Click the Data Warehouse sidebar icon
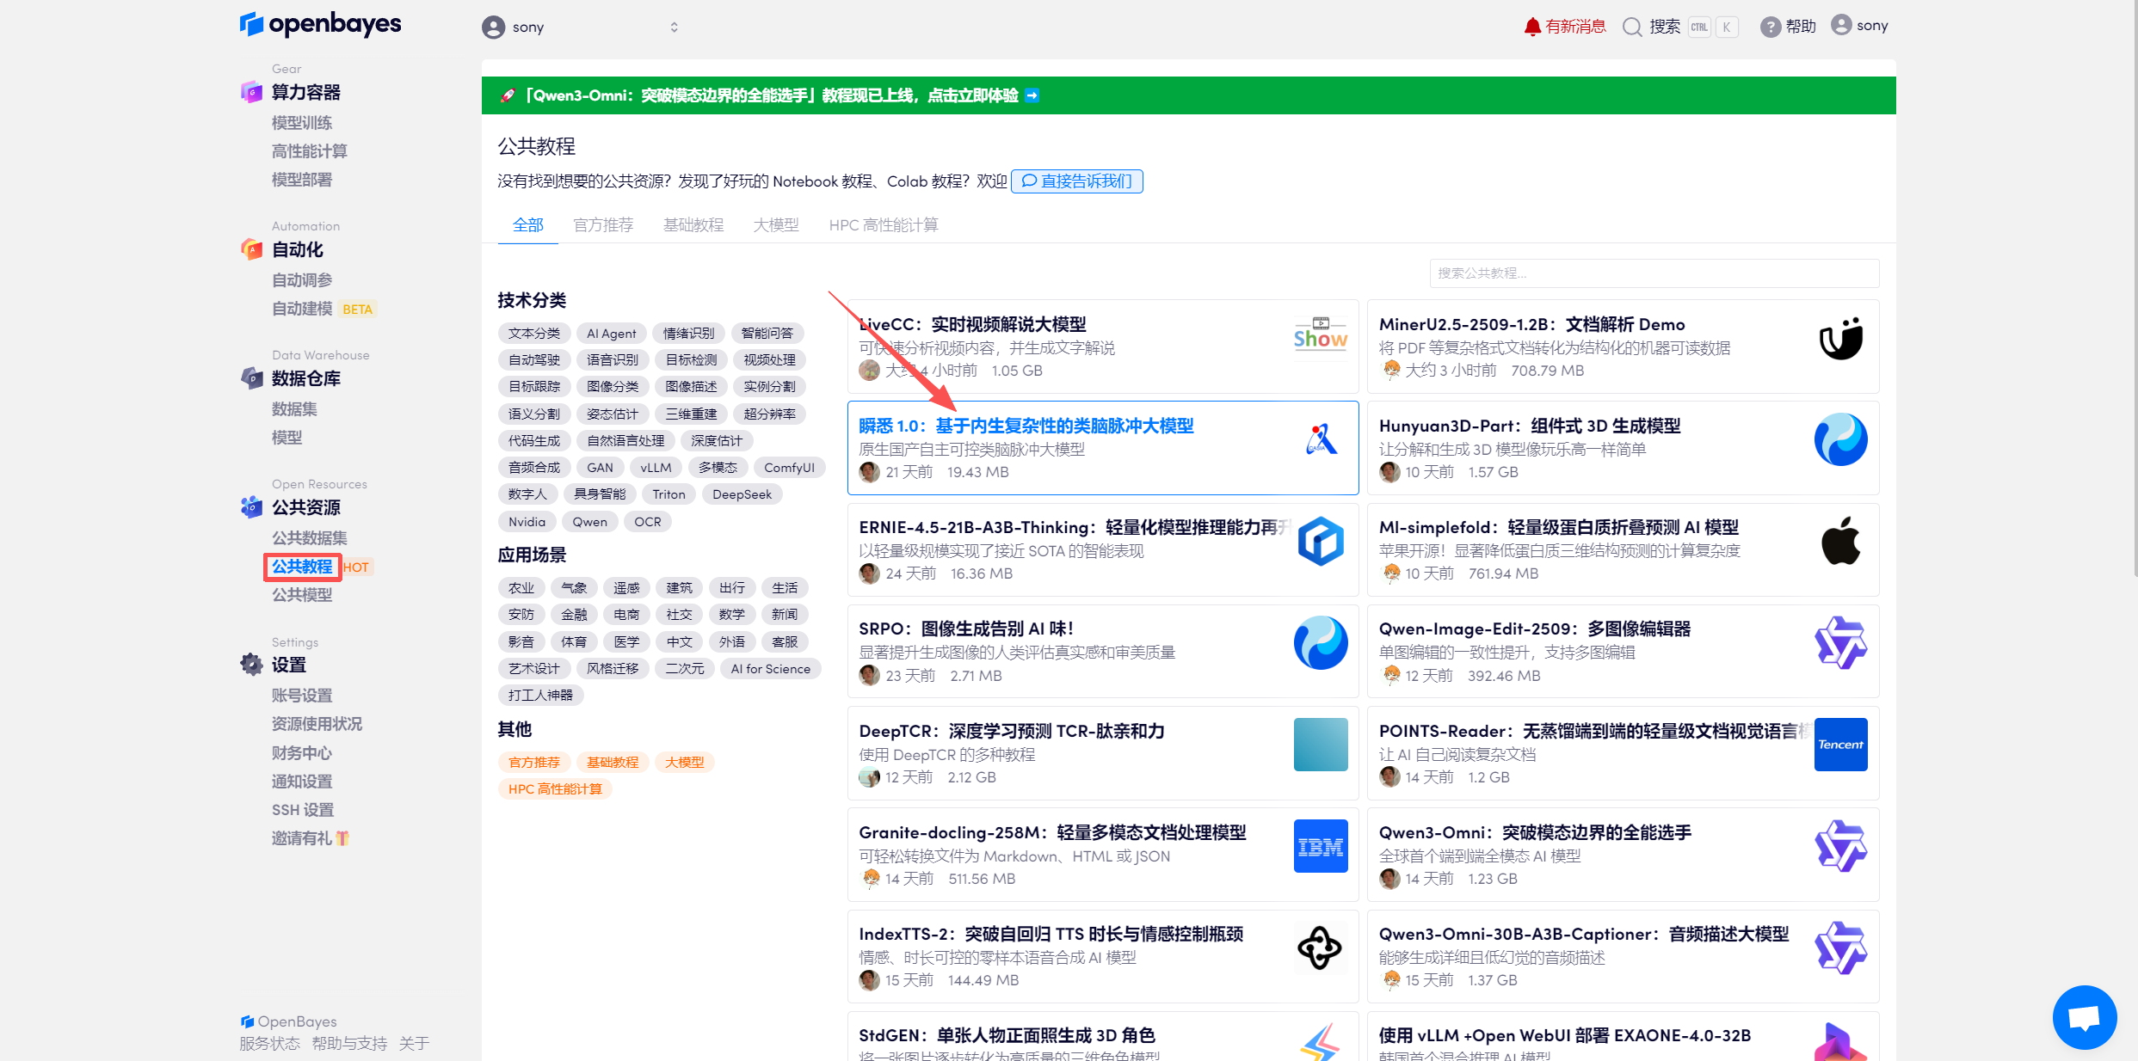Viewport: 2138px width, 1061px height. (x=251, y=378)
